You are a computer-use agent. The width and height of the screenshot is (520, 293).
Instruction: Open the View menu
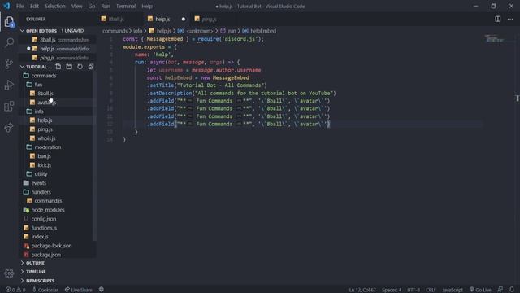tap(77, 6)
